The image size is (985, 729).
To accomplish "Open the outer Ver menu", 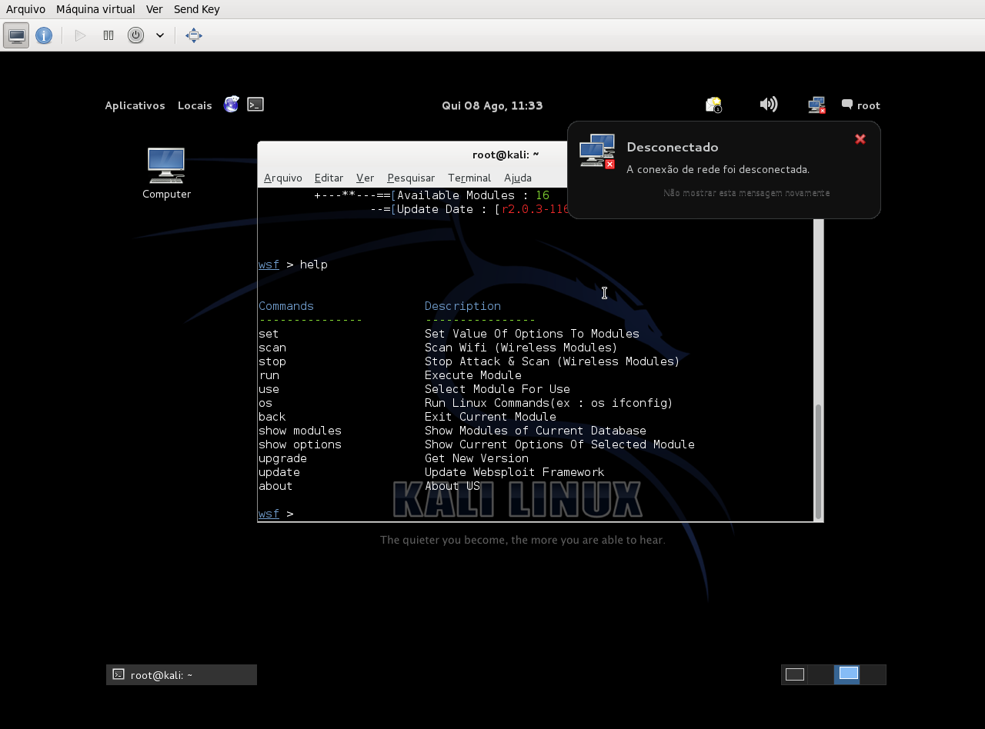I will [x=154, y=9].
